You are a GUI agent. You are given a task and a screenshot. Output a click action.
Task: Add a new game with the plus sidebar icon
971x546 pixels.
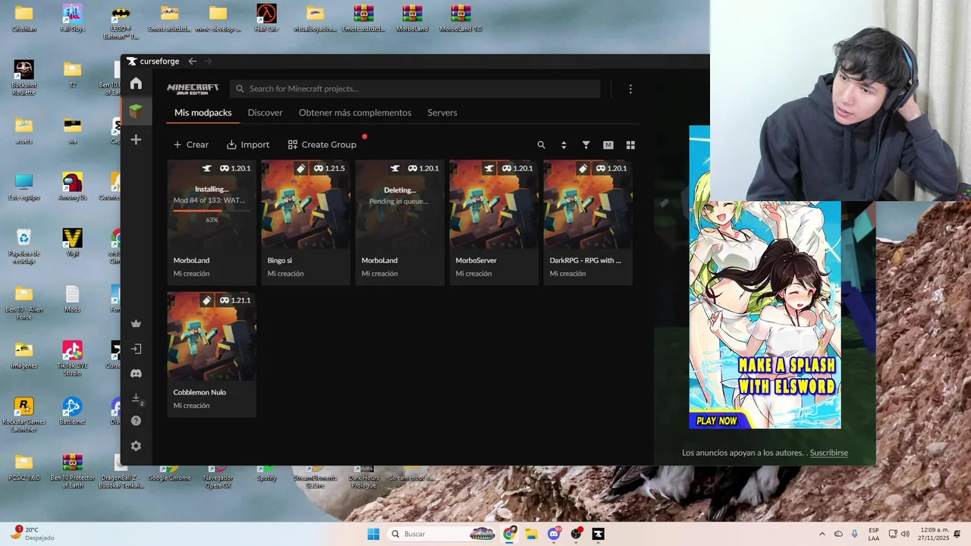click(x=136, y=140)
